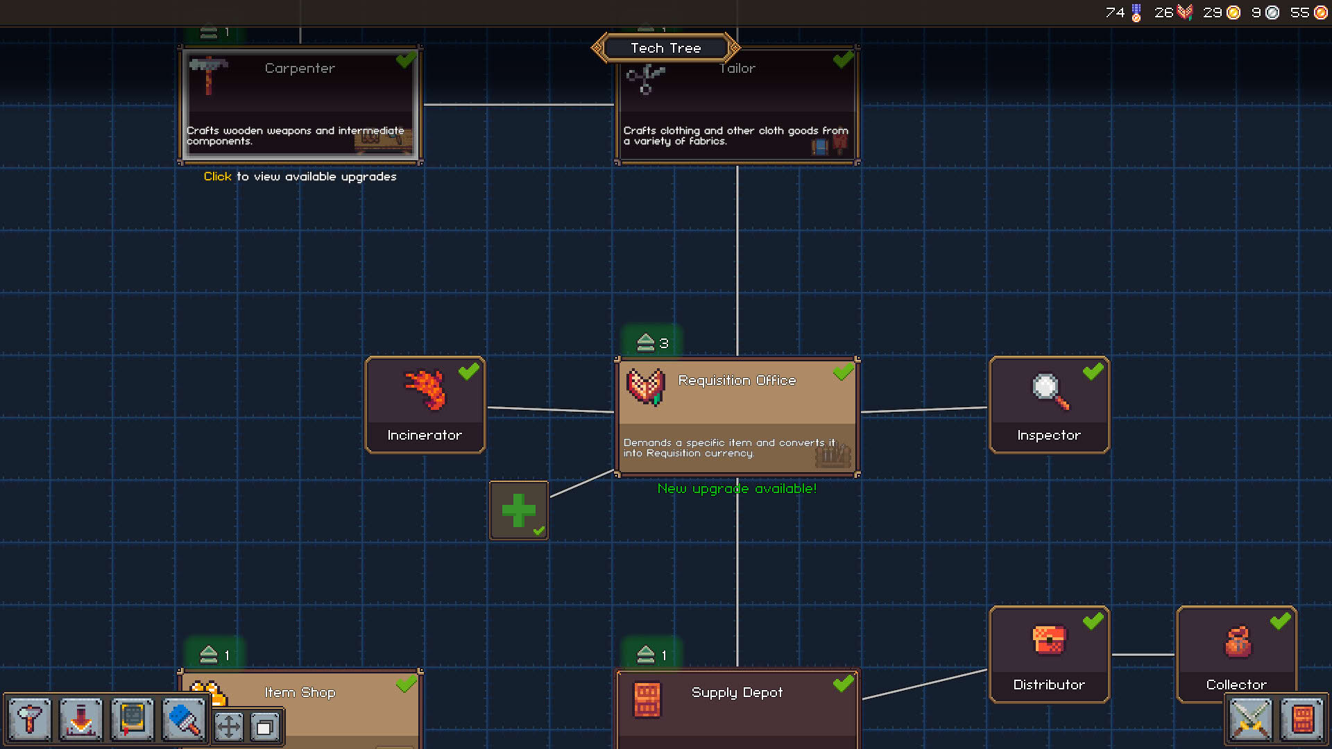This screenshot has width=1332, height=749.
Task: Open the Tailor tech card
Action: coord(737,105)
